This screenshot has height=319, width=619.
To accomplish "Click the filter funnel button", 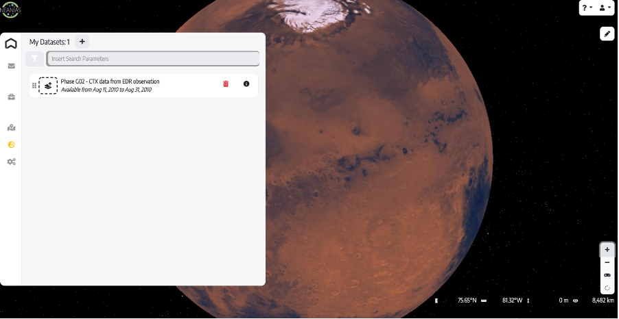I will [x=34, y=59].
